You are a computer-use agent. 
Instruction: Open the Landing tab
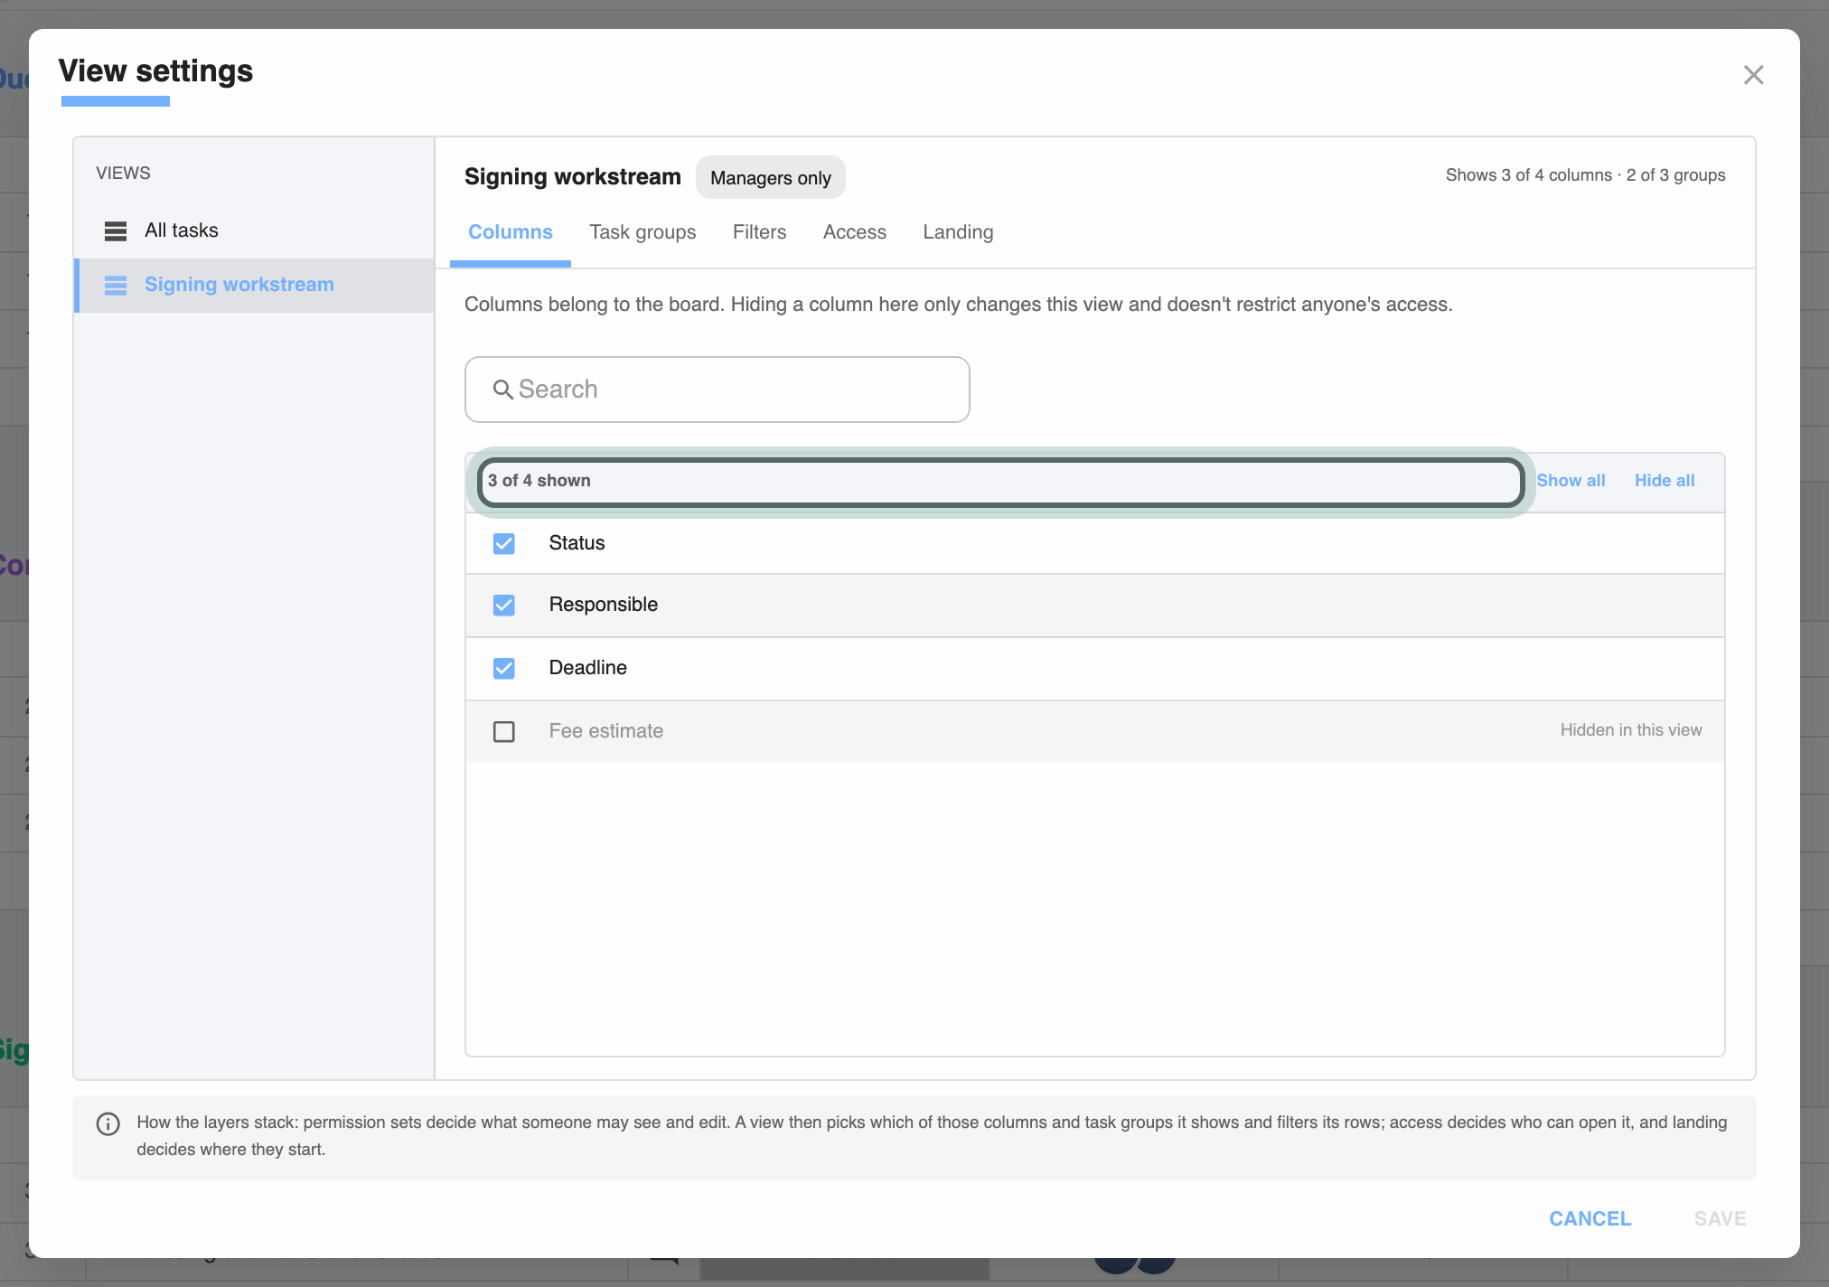958,232
